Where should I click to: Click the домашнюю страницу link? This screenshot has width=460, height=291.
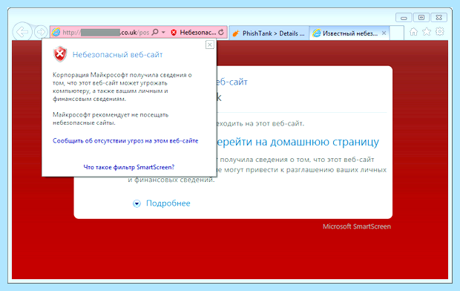[324, 142]
